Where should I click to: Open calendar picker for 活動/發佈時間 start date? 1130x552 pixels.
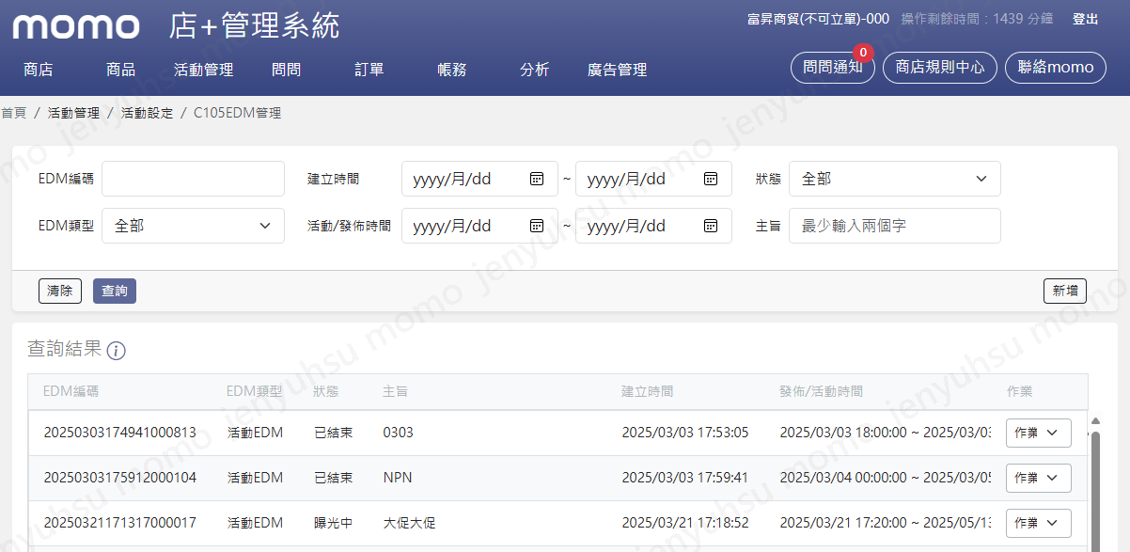(536, 226)
